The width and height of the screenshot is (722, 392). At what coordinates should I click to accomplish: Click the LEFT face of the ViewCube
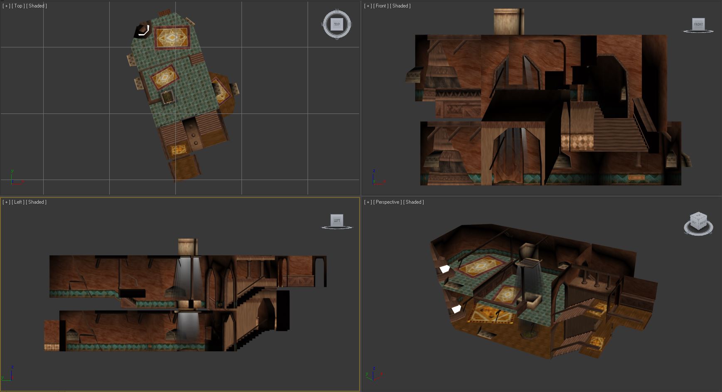pos(337,220)
